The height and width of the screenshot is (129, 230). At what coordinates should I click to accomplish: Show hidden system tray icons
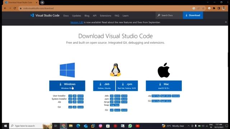pyautogui.click(x=188, y=126)
